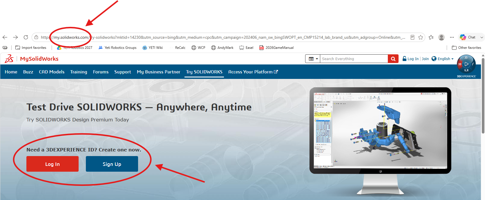This screenshot has width=485, height=200.
Task: View site information lock icon in address bar
Action: point(36,37)
